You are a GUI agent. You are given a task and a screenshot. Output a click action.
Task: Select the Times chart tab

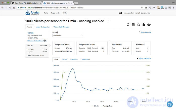56,60
